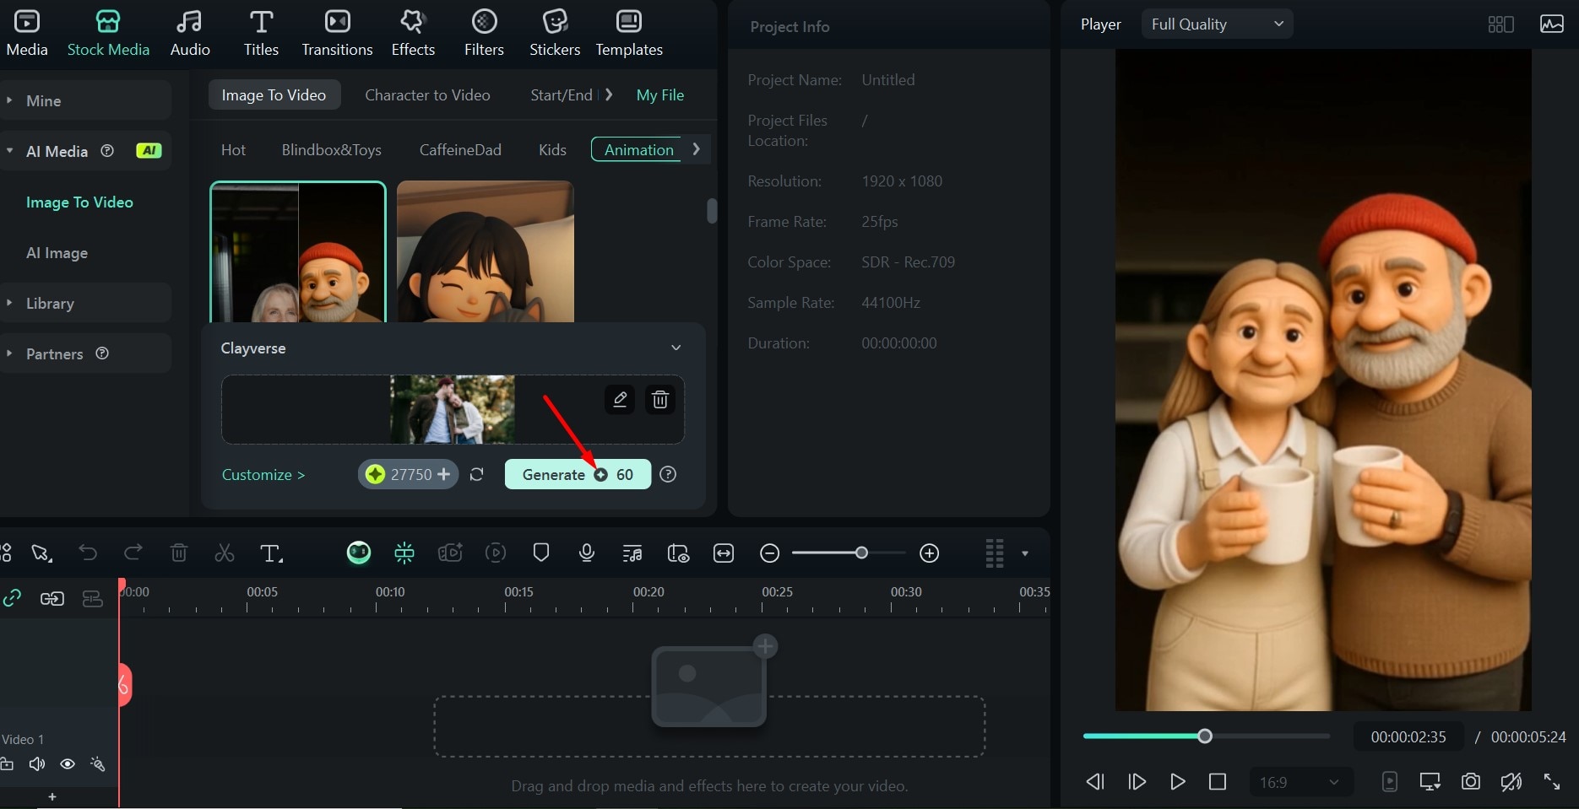Open the Audio tab
Viewport: 1579px width, 809px height.
(190, 34)
